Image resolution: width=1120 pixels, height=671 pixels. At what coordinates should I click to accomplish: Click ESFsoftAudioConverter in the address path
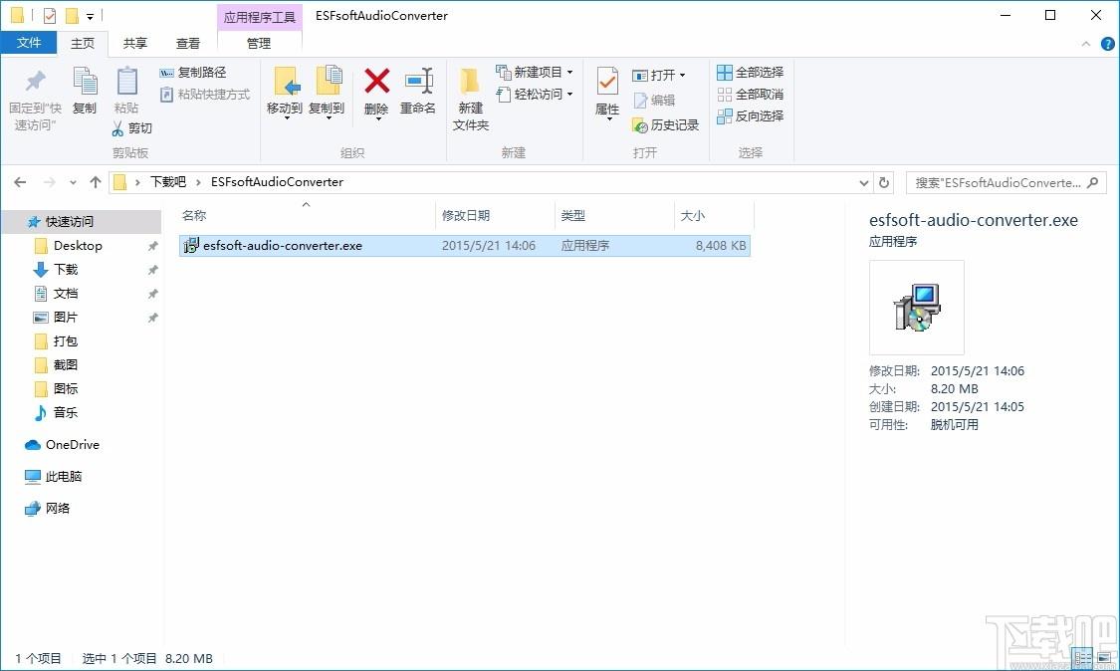click(277, 182)
